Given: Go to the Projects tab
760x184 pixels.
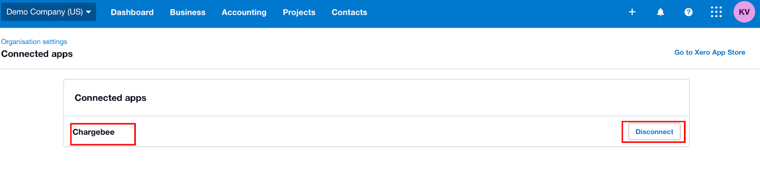Looking at the screenshot, I should point(299,12).
